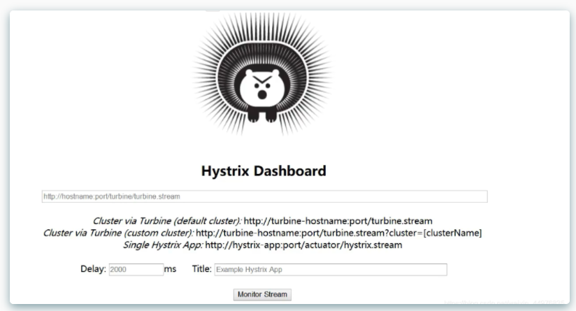Click the spiky quills around the logo

pyautogui.click(x=206, y=73)
